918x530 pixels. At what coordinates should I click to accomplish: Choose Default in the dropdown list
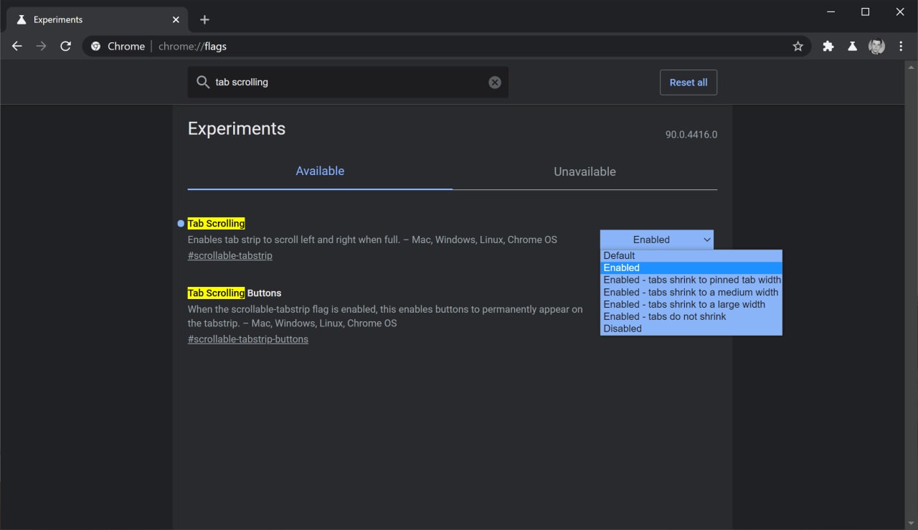pyautogui.click(x=691, y=255)
